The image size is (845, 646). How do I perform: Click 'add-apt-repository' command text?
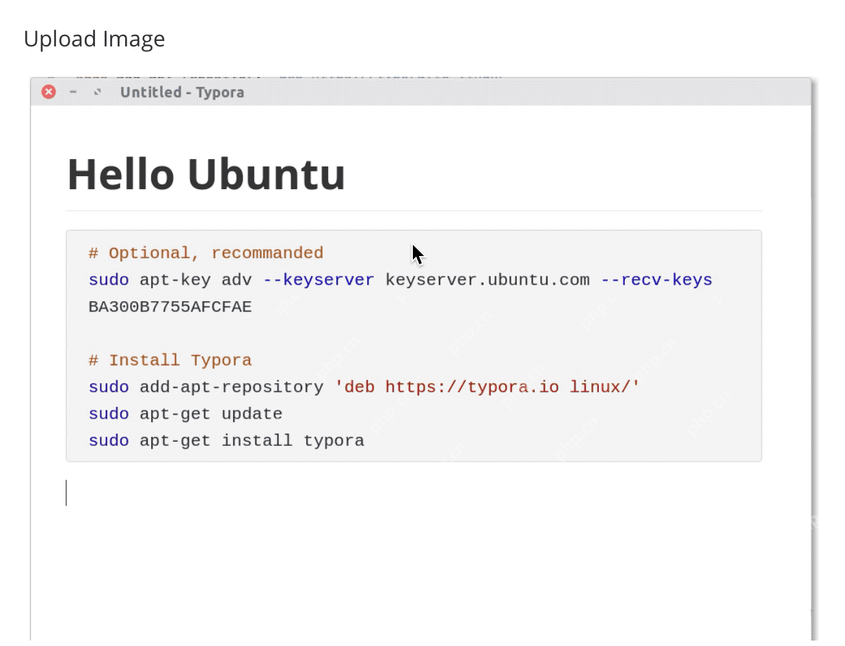(x=232, y=387)
